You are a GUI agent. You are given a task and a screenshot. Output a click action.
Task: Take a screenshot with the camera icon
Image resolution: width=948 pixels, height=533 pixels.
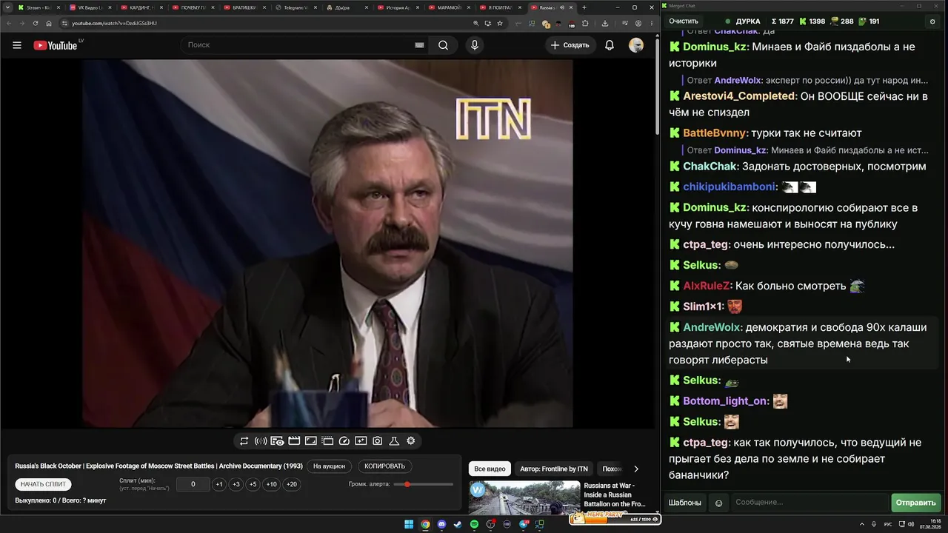[x=377, y=441]
